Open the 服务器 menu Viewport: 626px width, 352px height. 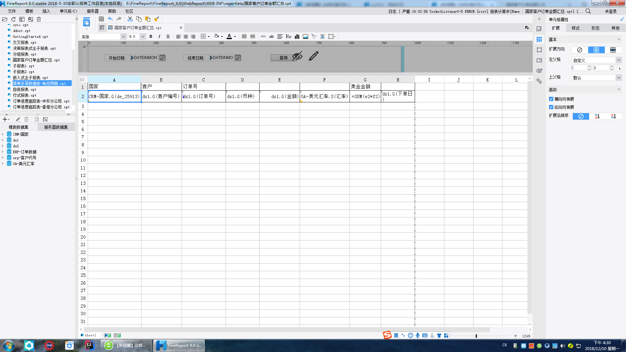[93, 11]
